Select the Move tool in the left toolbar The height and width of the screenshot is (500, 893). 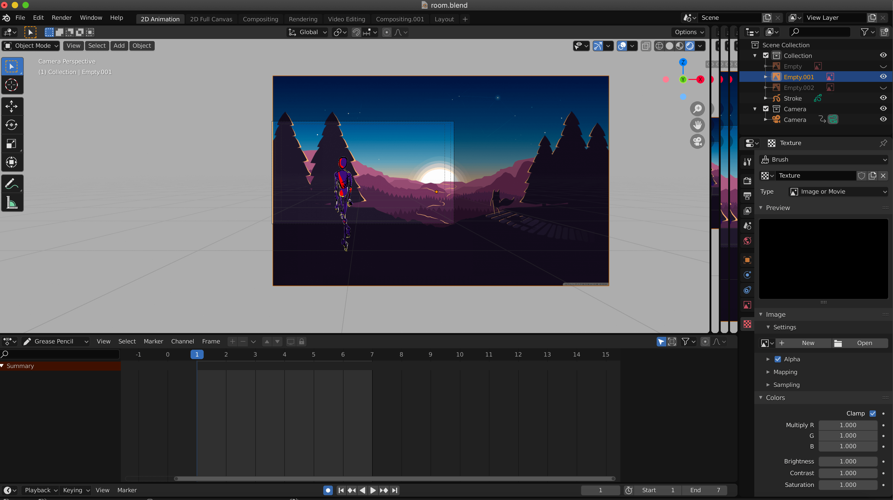pos(12,106)
